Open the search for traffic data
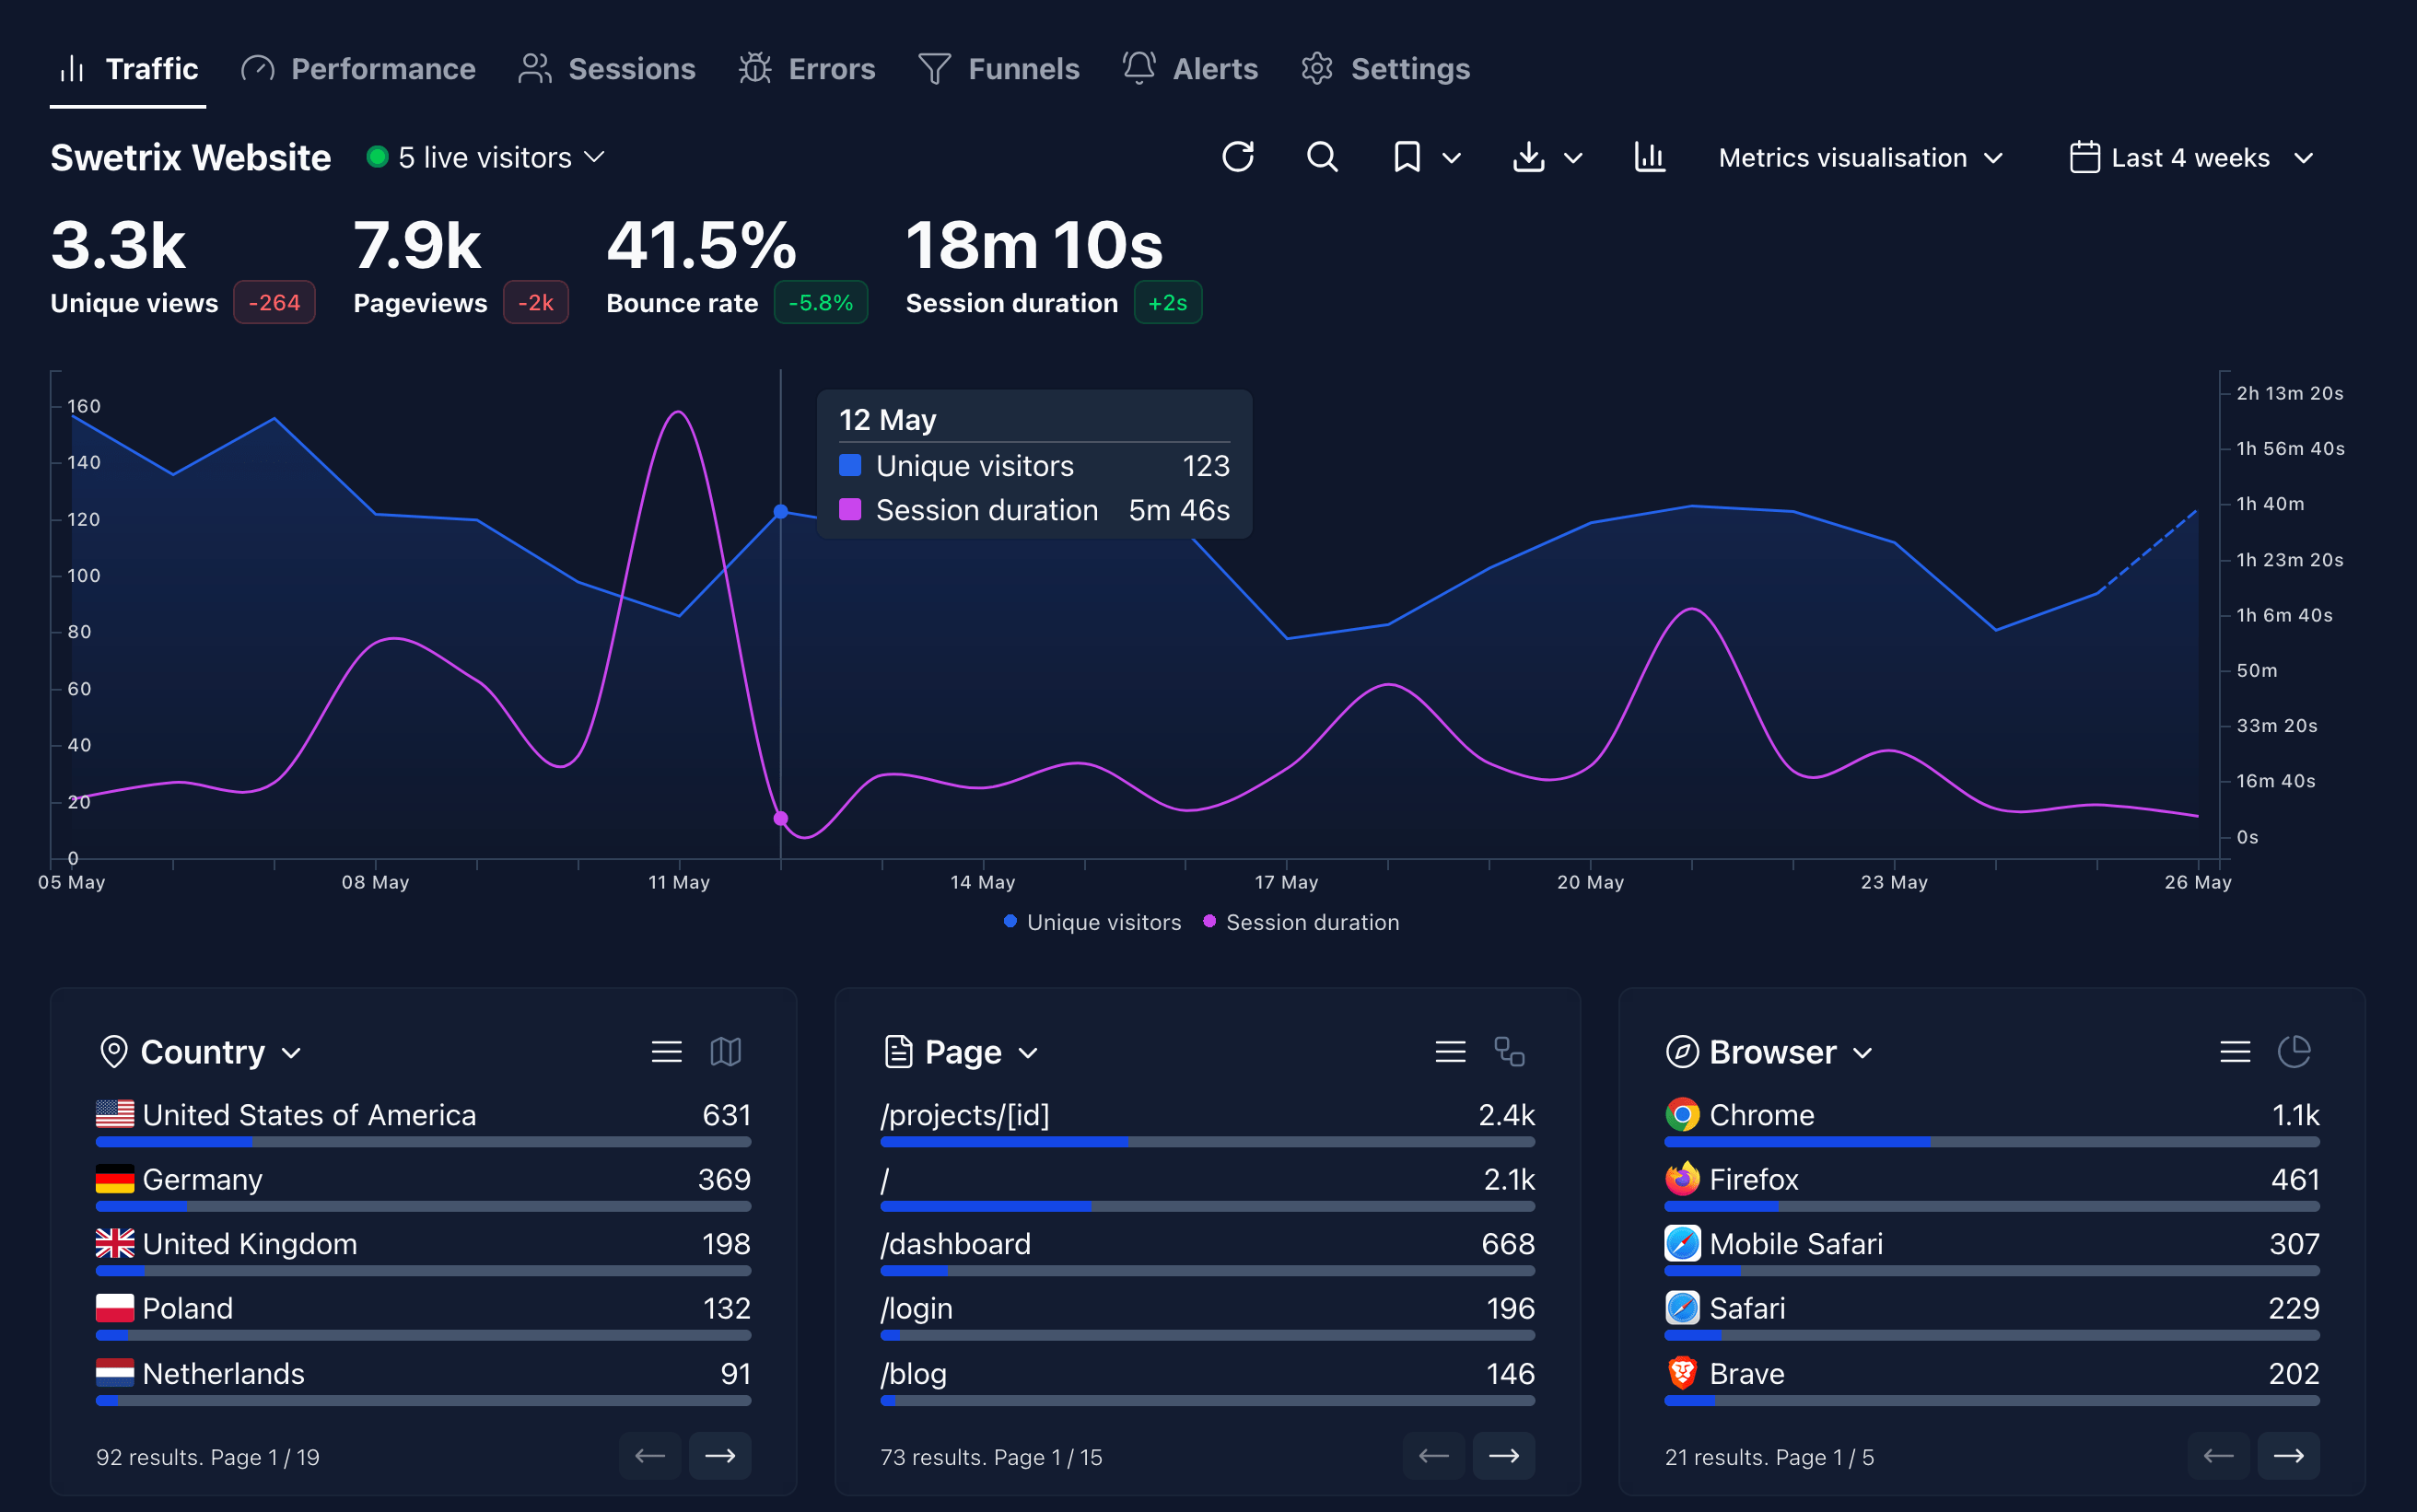 (x=1321, y=157)
